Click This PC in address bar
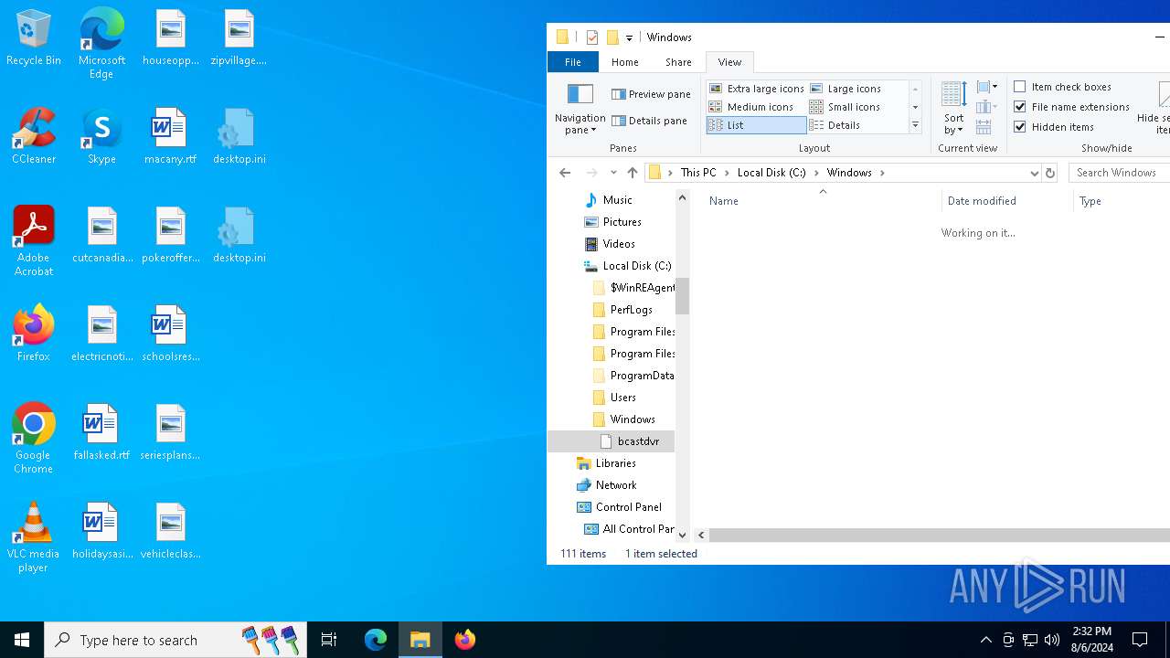 [x=698, y=173]
